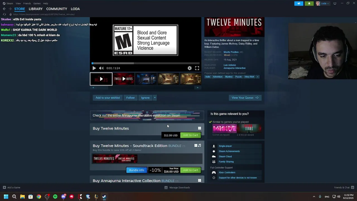357x201 pixels.
Task: Ignore this game
Action: [145, 98]
